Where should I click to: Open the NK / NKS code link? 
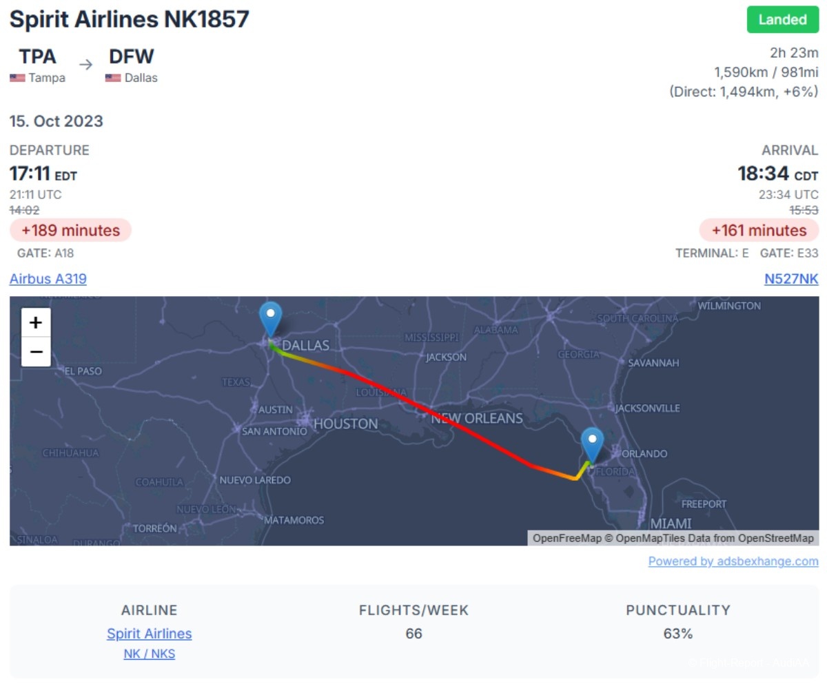tap(150, 654)
